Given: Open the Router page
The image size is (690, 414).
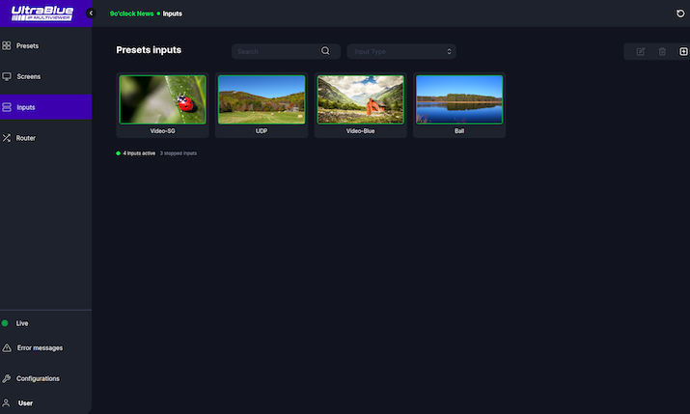Looking at the screenshot, I should coord(26,138).
